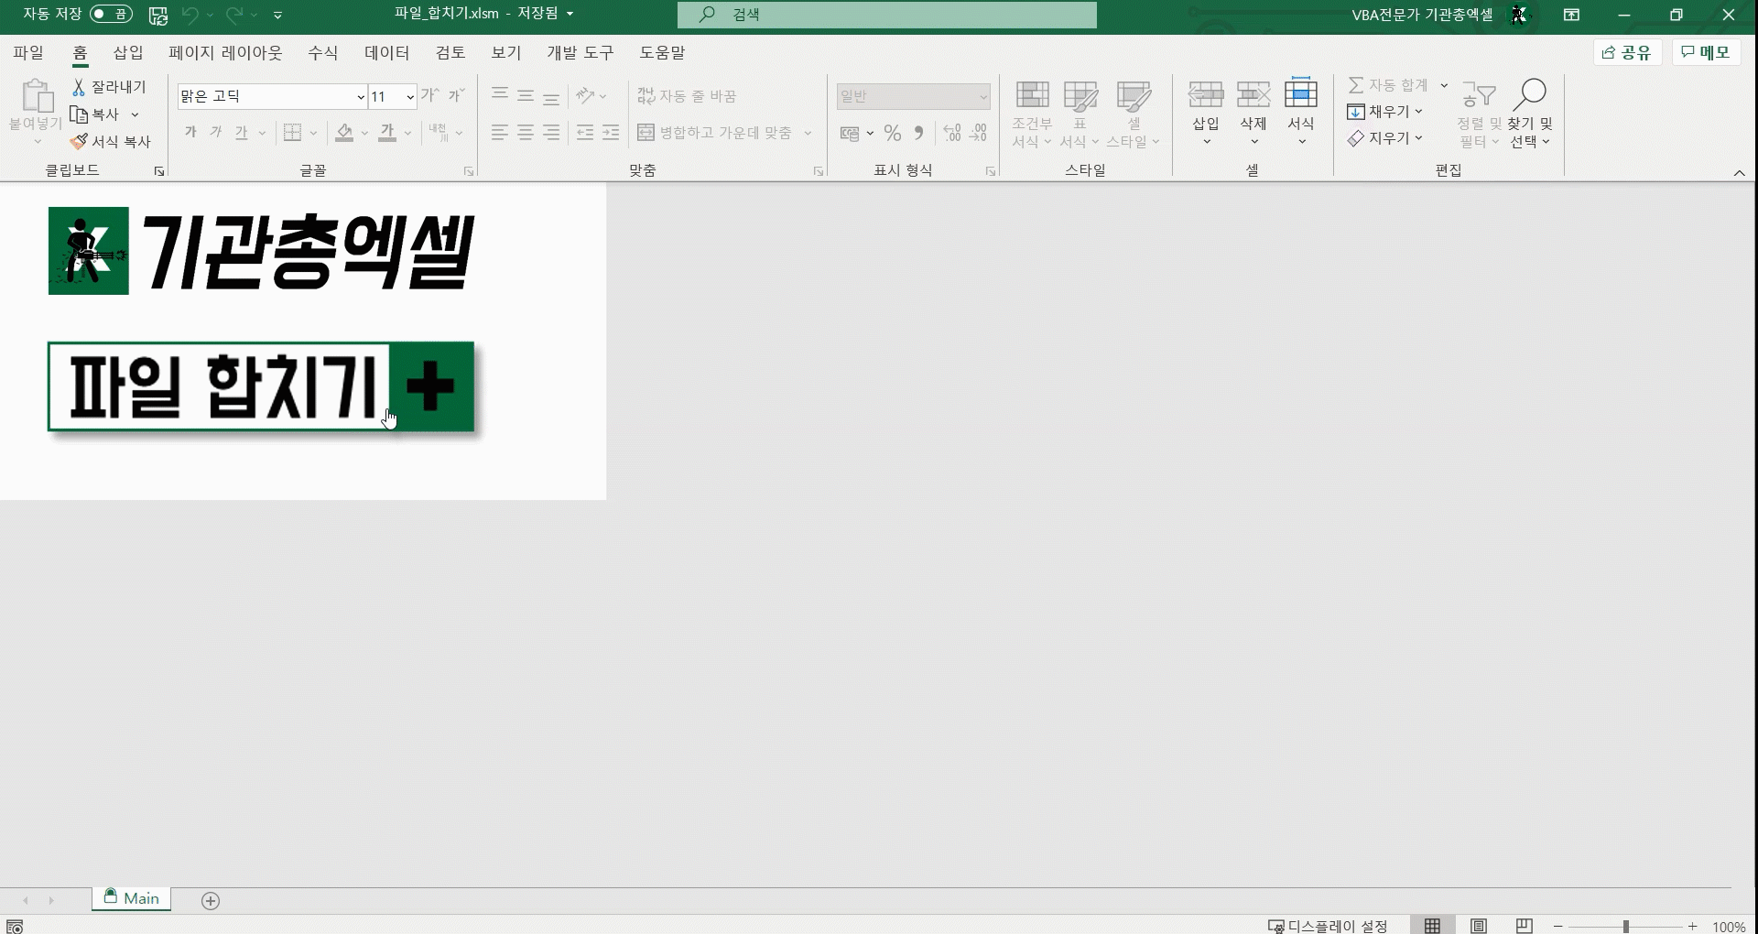This screenshot has height=934, width=1758.
Task: Click the Insert cells icon
Action: (1205, 95)
